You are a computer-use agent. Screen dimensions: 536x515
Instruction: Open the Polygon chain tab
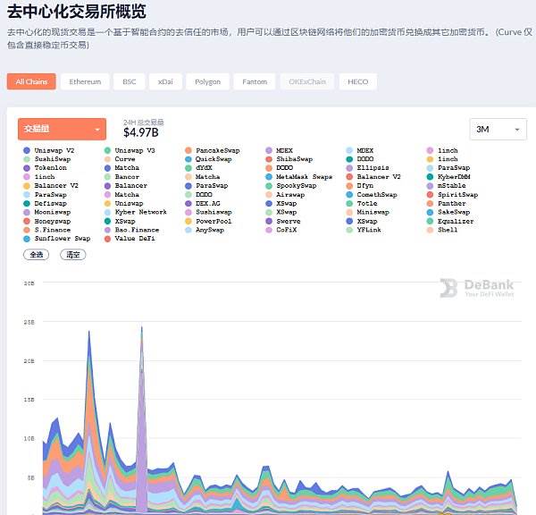[207, 81]
